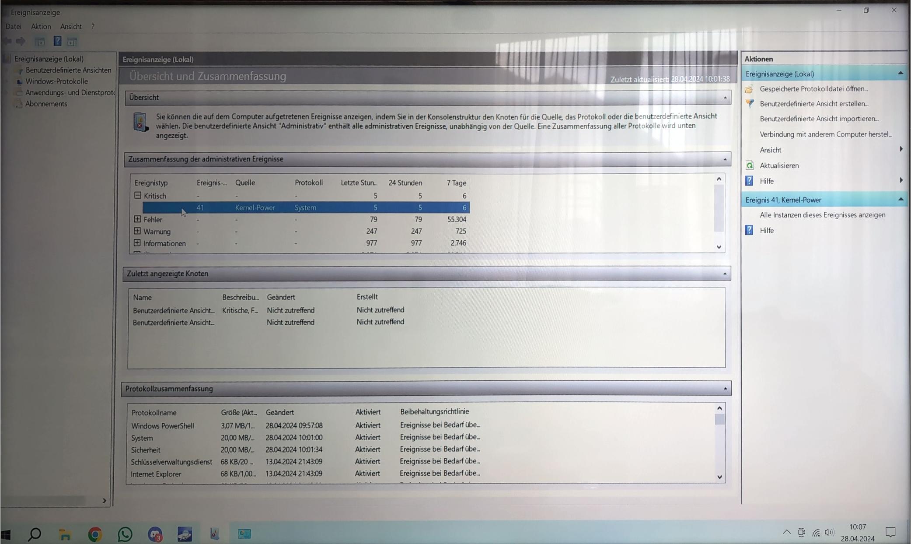
Task: Click the toolbar help (question mark) icon
Action: 57,41
